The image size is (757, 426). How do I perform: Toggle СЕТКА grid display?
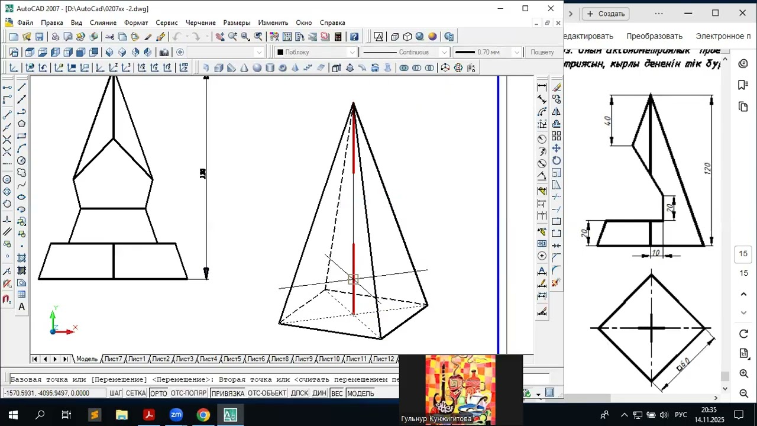[136, 393]
